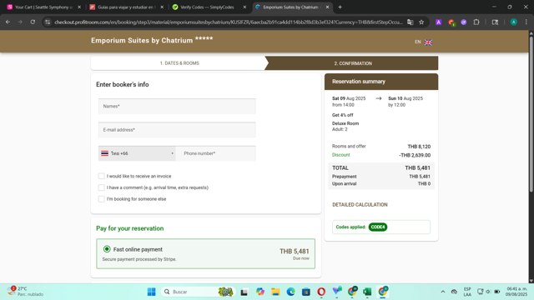Open Windows Start menu

152,292
